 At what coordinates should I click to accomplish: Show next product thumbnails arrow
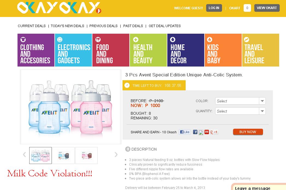(x=116, y=155)
